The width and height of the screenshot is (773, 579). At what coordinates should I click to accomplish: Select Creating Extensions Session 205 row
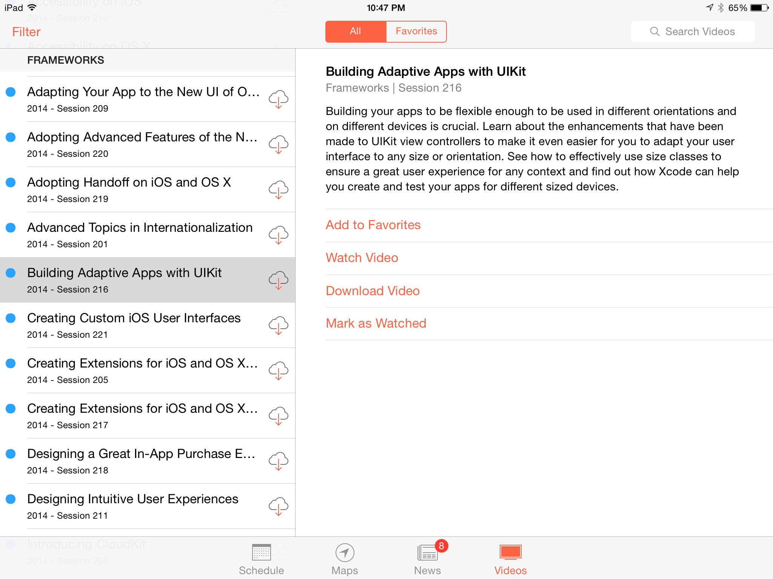coord(148,371)
